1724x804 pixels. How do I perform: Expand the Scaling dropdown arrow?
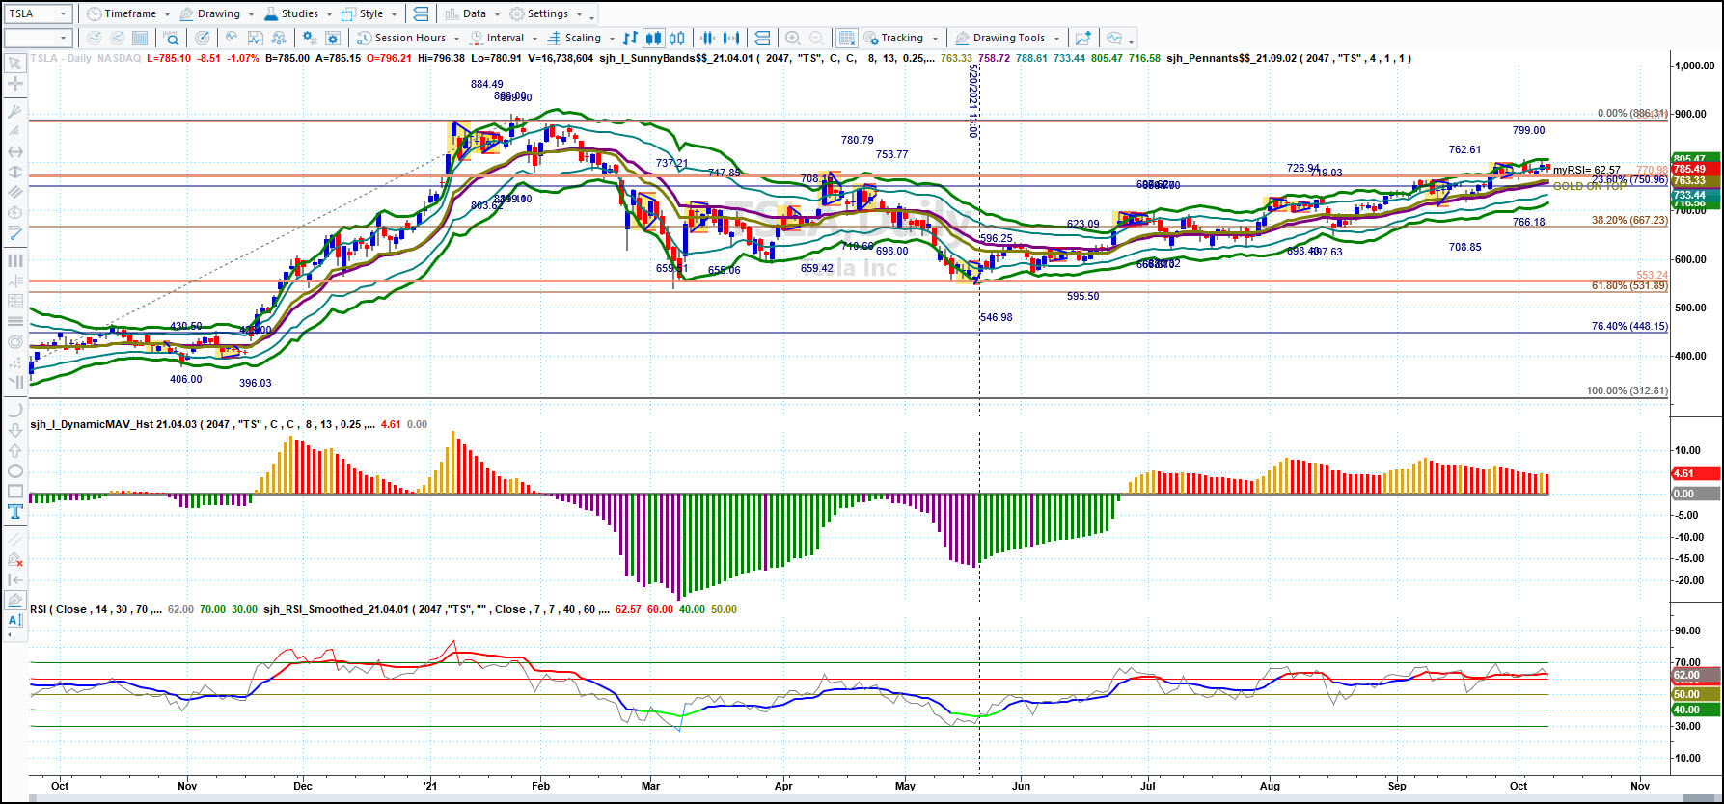click(x=612, y=39)
